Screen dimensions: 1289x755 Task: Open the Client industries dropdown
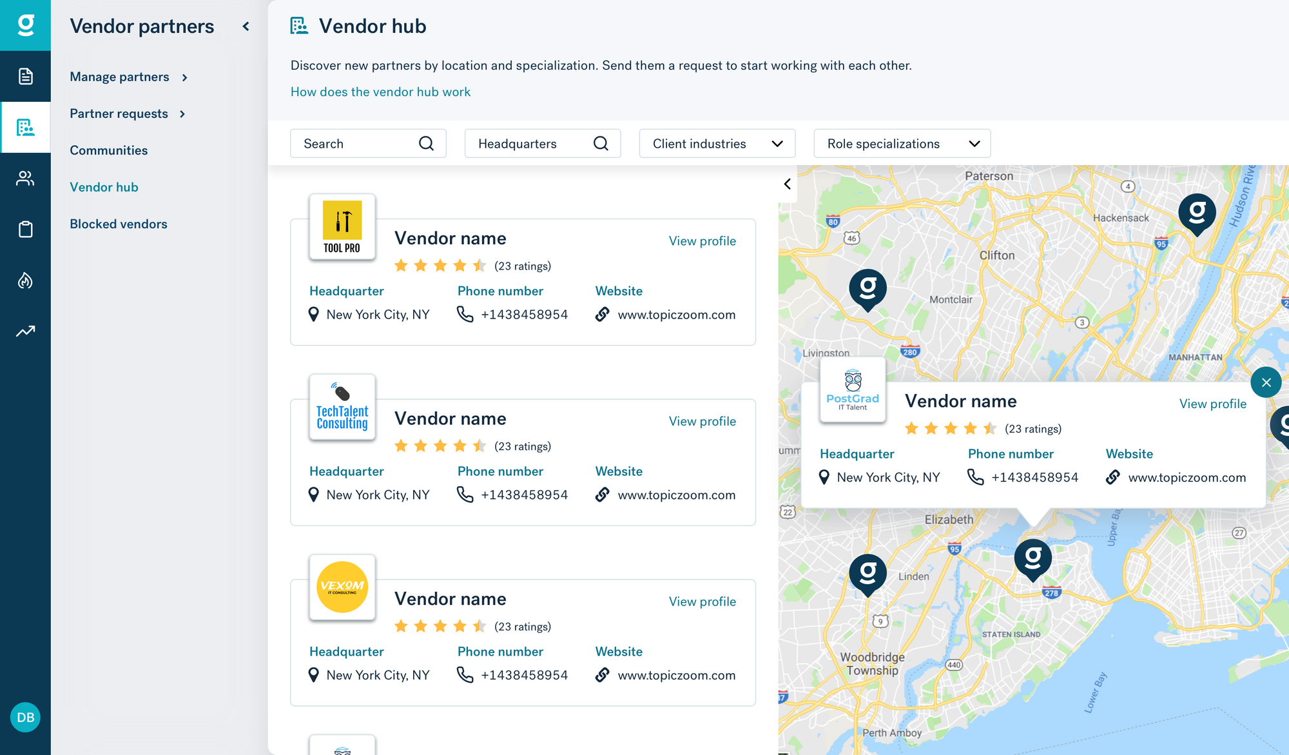point(717,144)
